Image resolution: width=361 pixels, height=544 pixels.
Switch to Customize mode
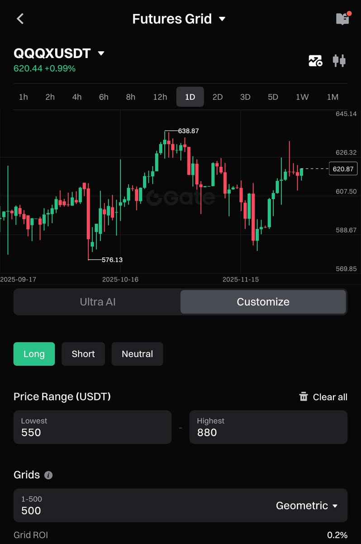pos(263,302)
